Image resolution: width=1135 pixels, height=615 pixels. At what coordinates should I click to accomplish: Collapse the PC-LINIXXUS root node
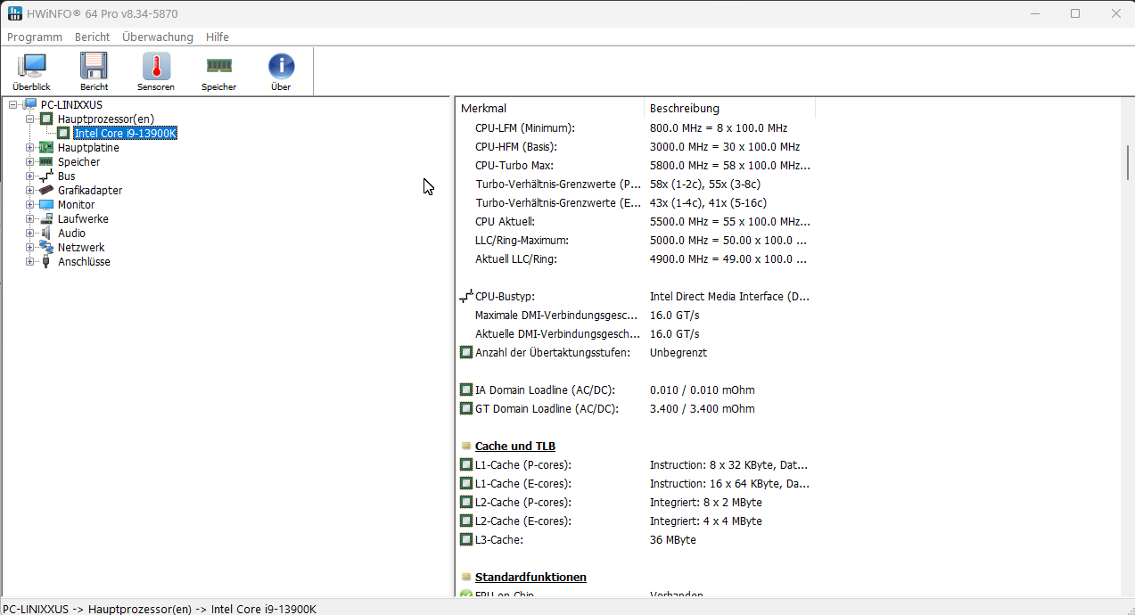coord(13,105)
